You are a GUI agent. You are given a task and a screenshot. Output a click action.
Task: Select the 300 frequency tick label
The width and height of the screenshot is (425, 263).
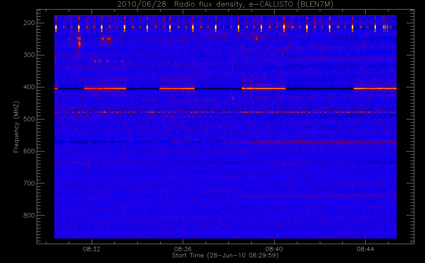tap(29, 55)
